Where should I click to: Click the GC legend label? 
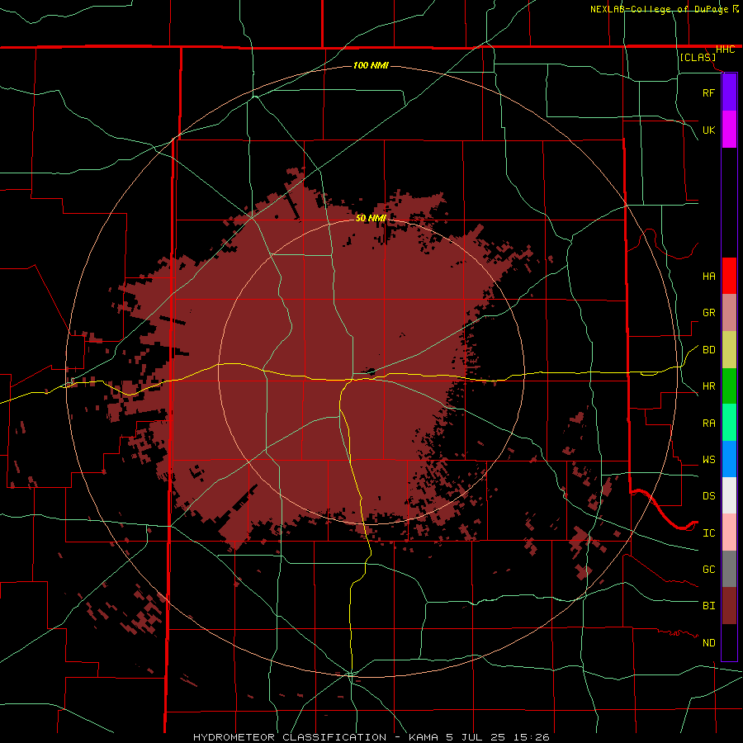click(709, 570)
